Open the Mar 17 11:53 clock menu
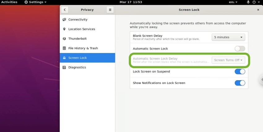Image resolution: width=263 pixels, height=132 pixels. pyautogui.click(x=130, y=2)
